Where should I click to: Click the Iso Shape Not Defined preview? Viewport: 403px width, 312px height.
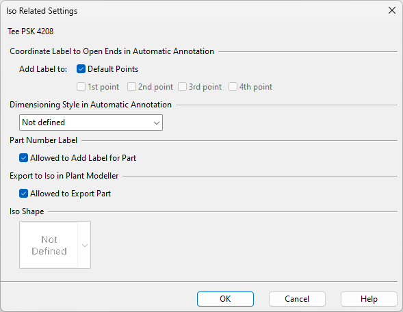coord(49,245)
